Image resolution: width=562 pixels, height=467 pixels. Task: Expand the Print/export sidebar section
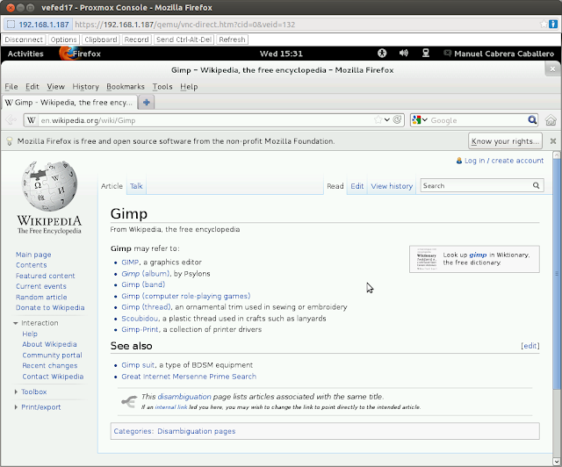pyautogui.click(x=16, y=407)
